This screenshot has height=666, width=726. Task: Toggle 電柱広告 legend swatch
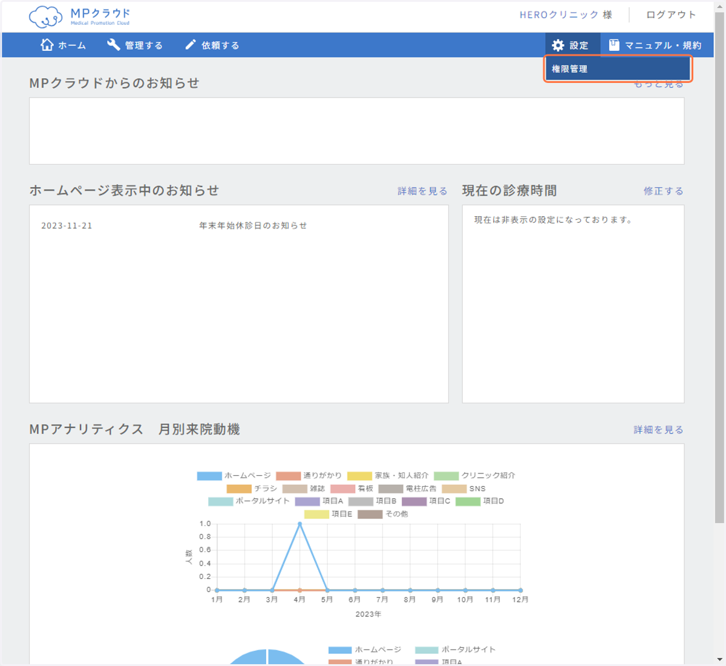(x=391, y=489)
